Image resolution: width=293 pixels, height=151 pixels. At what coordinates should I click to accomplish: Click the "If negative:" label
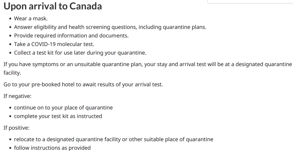17,96
